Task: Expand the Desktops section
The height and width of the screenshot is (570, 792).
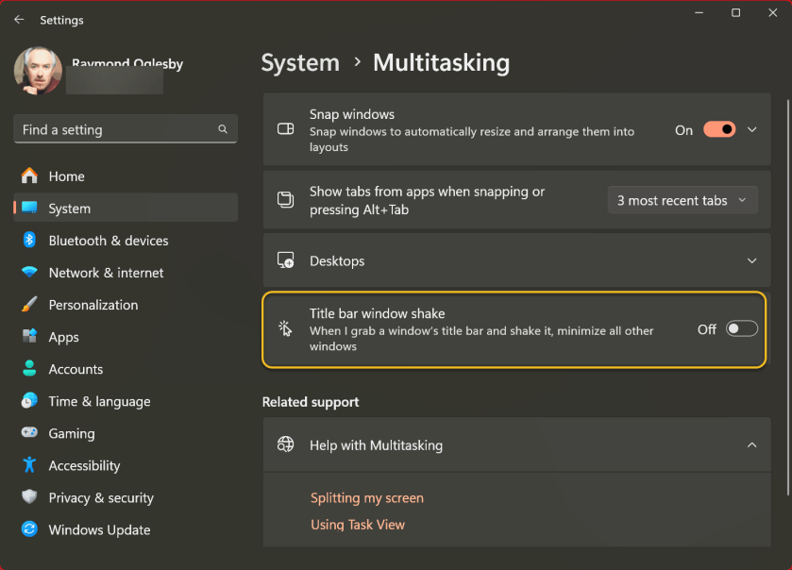Action: click(752, 260)
